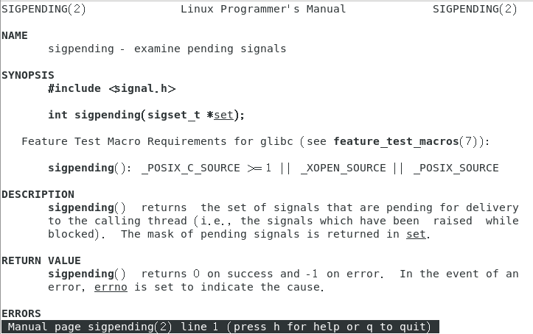This screenshot has height=334, width=533.
Task: Click the top-left SIGPENDING(2) header
Action: [43, 9]
